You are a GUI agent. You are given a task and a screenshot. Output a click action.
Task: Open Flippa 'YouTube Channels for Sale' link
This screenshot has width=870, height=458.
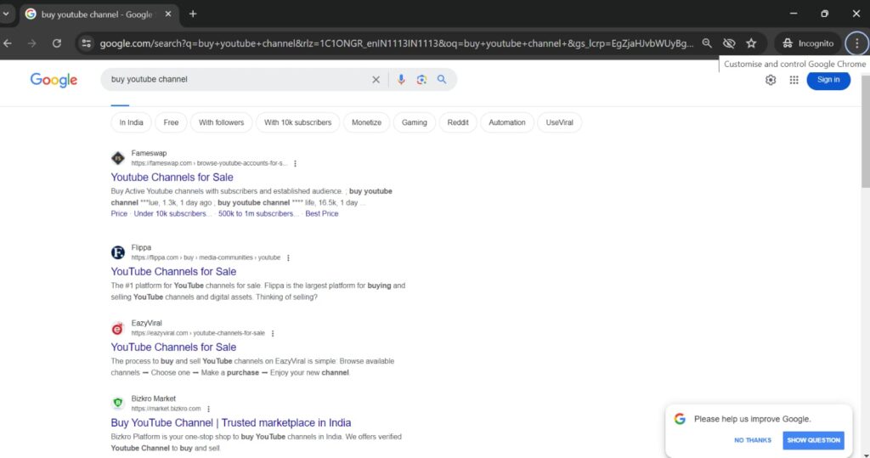coord(173,271)
